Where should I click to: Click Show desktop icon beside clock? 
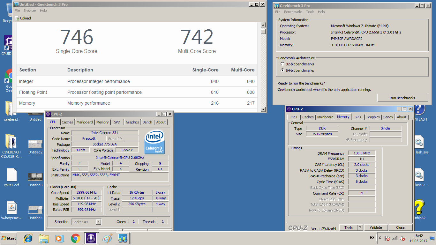click(432, 238)
